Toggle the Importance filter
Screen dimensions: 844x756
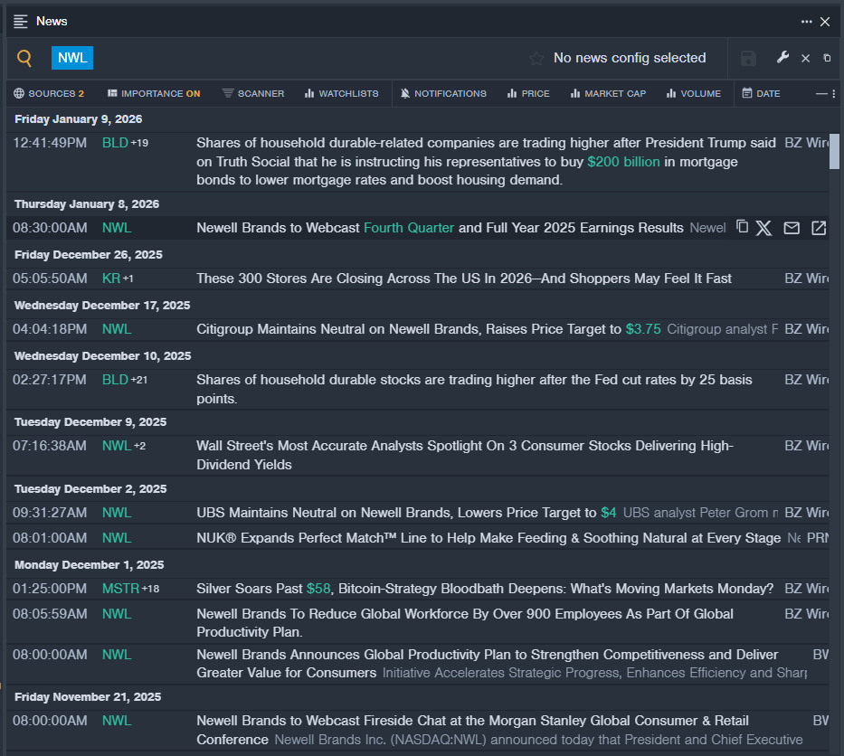[x=153, y=93]
